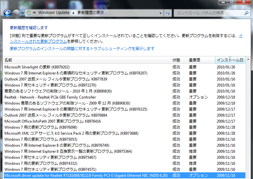Select Windows 7 update KB974332 row

124,163
